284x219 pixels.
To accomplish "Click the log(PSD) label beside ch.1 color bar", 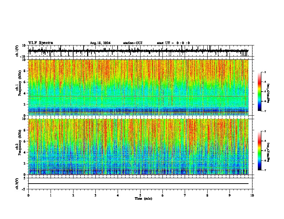I will pyautogui.click(x=269, y=93).
